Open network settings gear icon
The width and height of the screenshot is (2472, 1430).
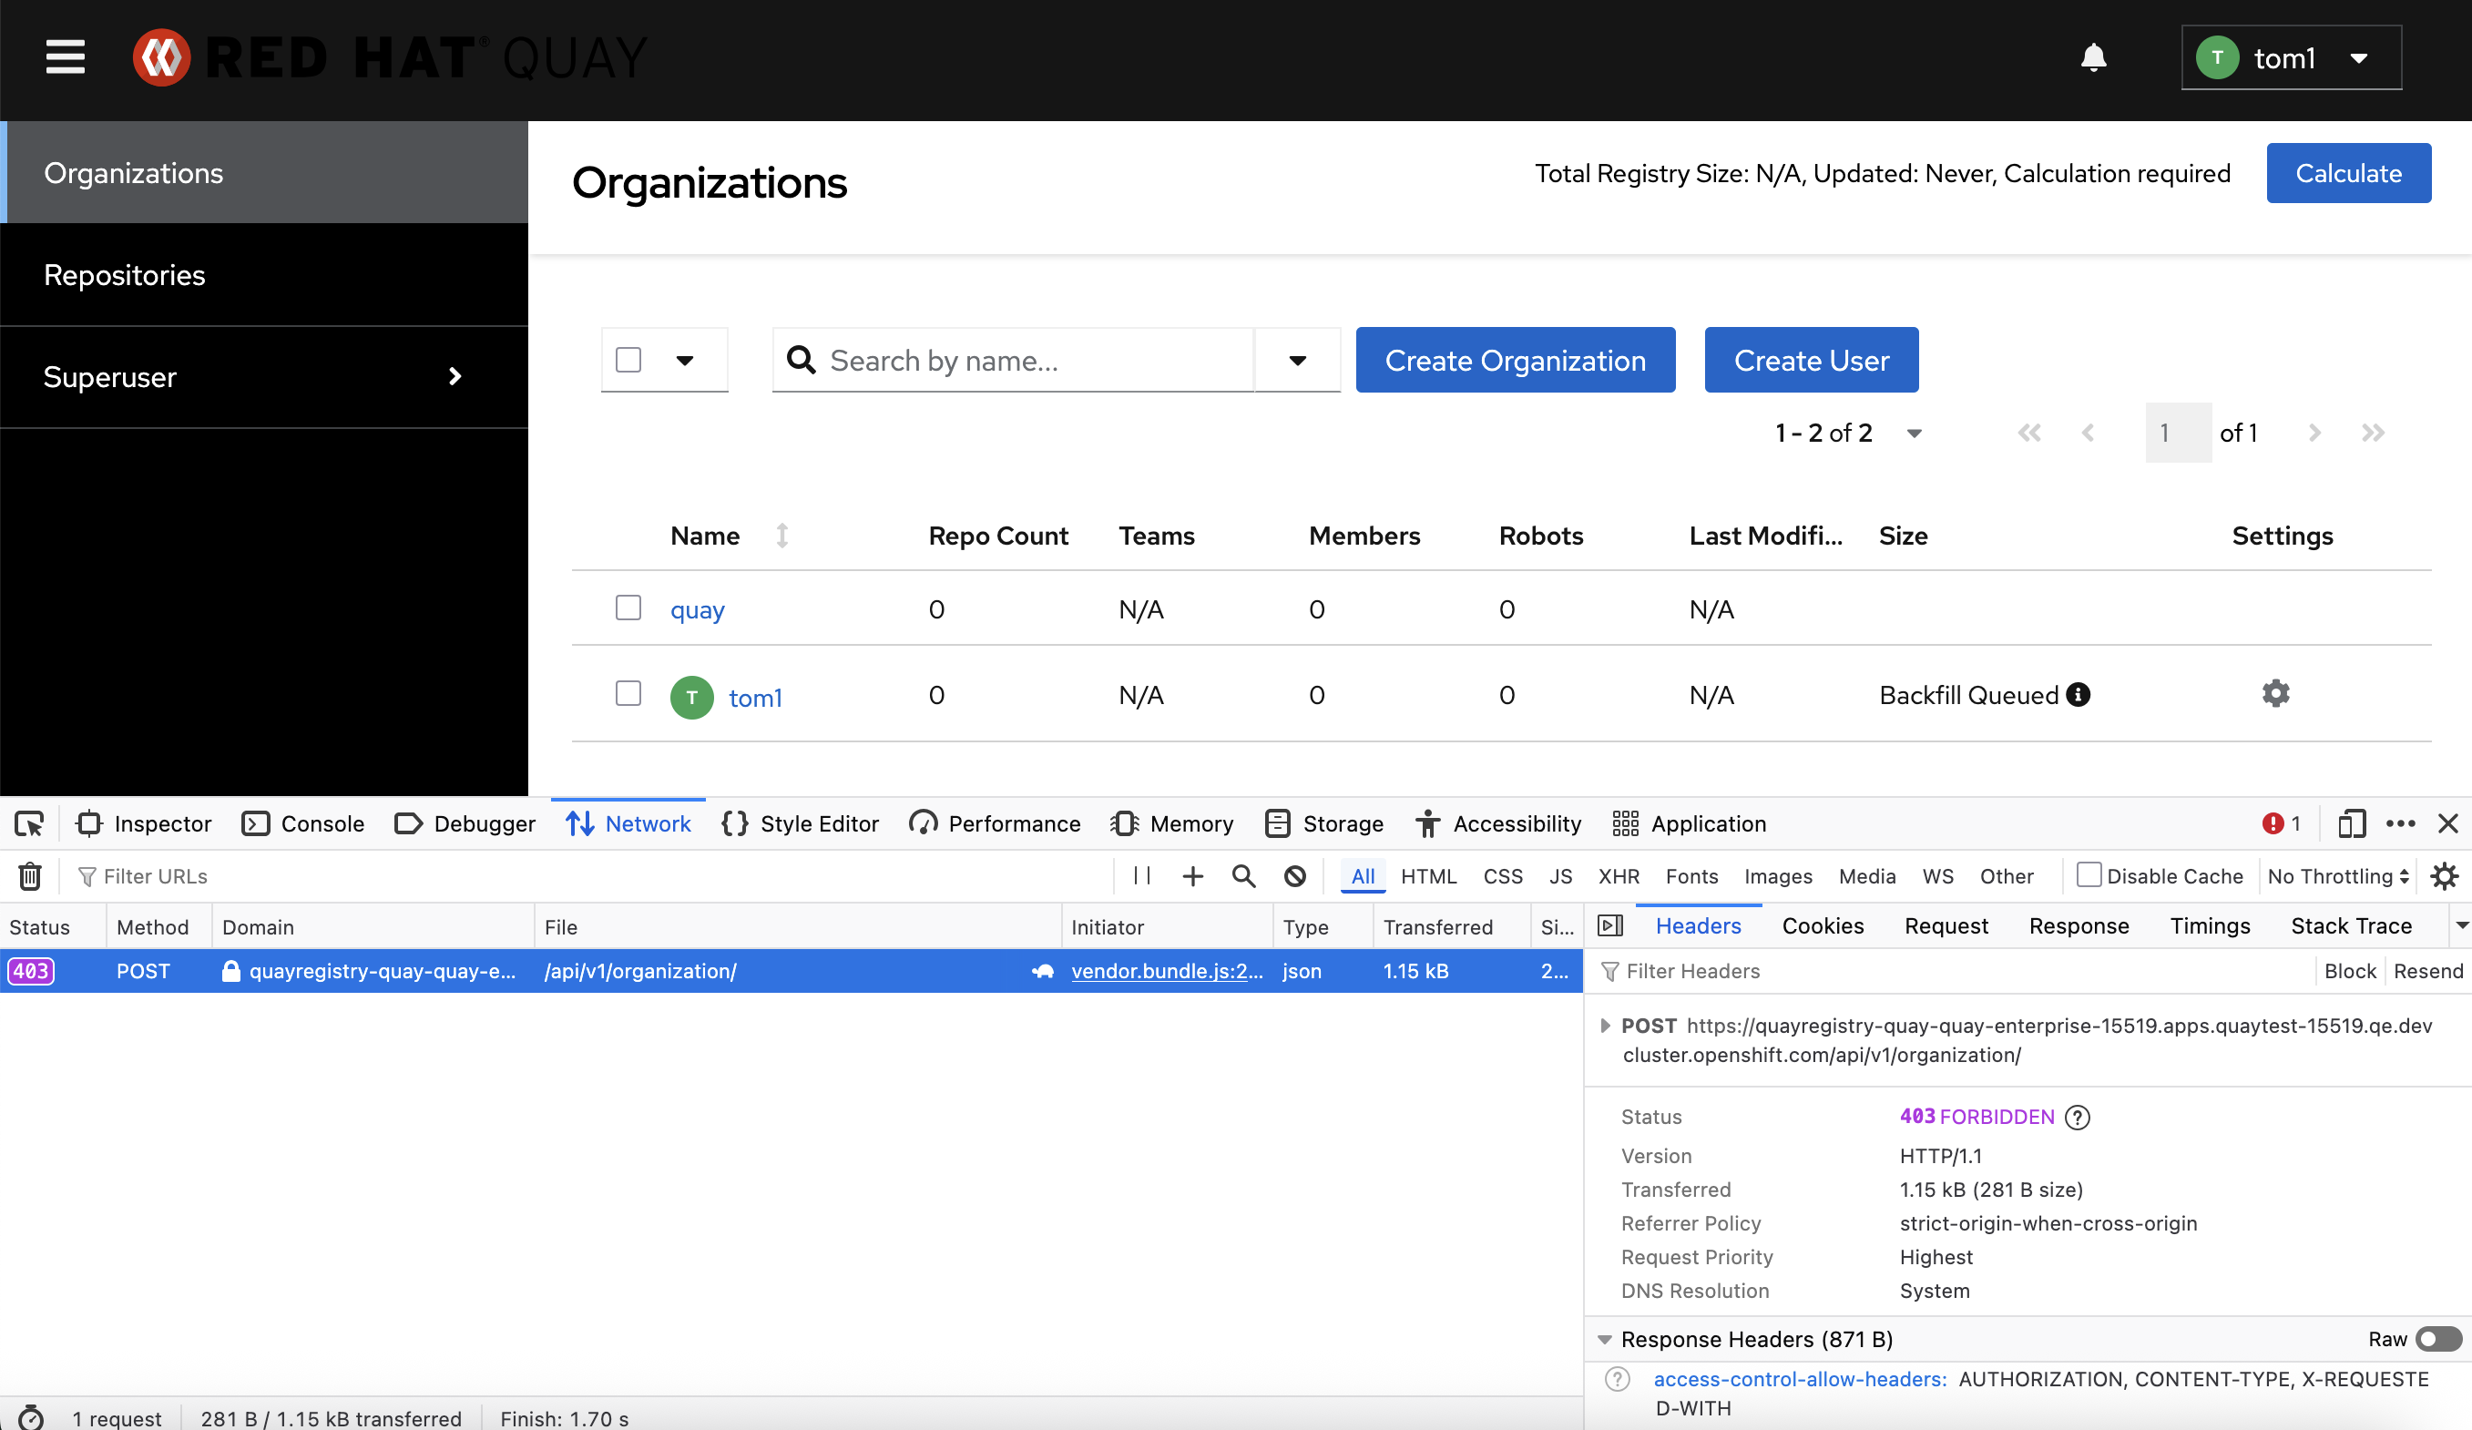coord(2444,875)
